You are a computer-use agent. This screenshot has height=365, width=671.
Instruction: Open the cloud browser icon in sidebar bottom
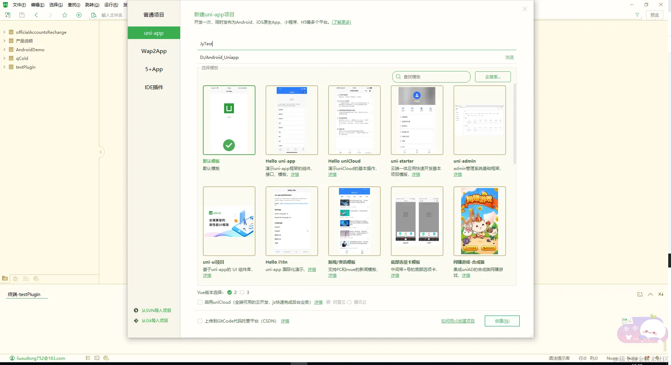36,278
